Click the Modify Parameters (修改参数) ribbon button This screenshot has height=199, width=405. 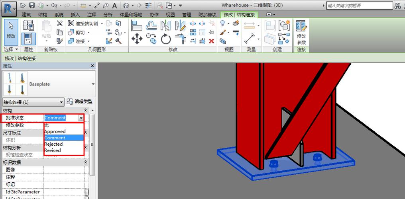point(301,33)
